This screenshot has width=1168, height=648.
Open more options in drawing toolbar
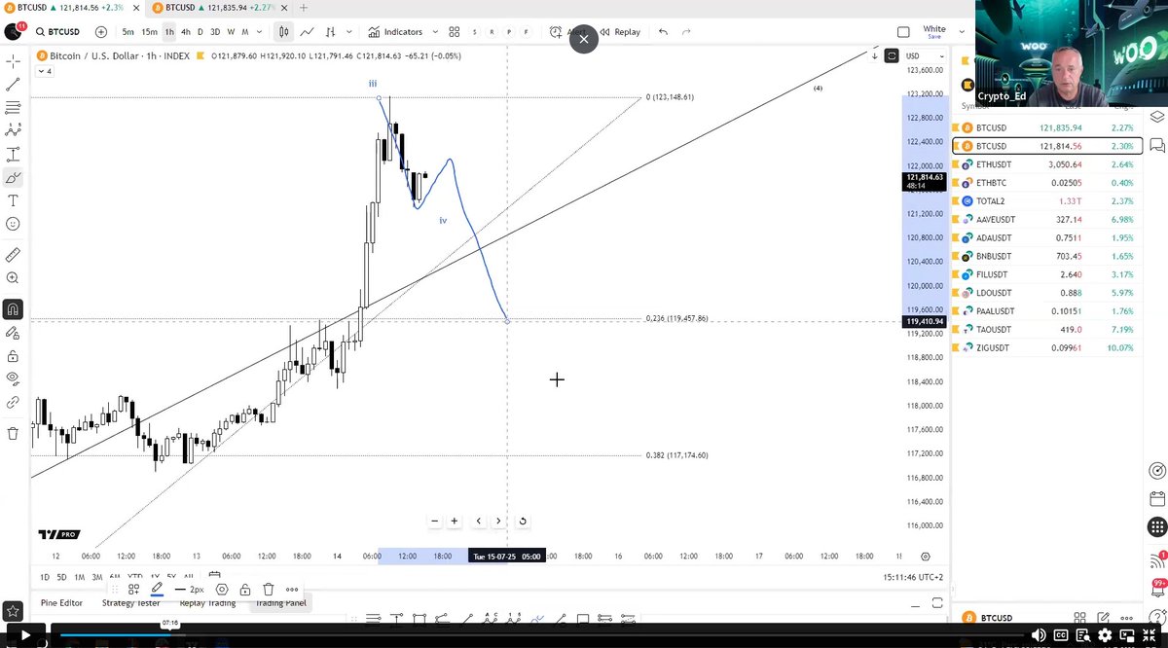pyautogui.click(x=292, y=589)
